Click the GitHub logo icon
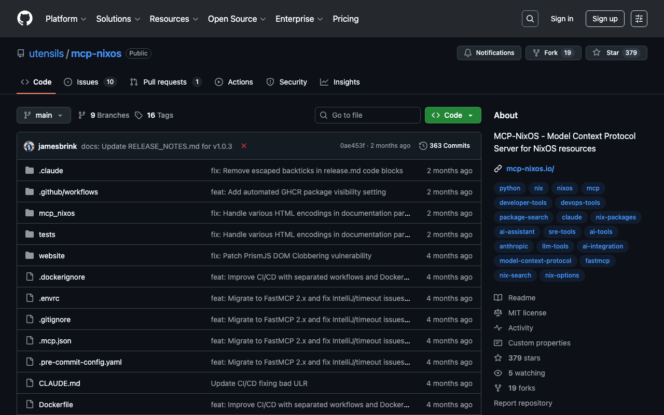 point(25,19)
